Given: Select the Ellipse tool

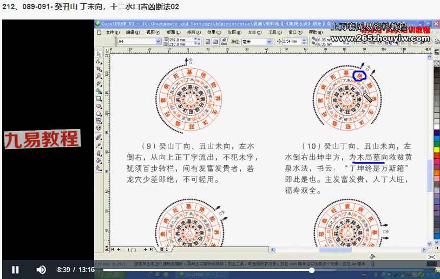Looking at the screenshot, I should tap(99, 107).
